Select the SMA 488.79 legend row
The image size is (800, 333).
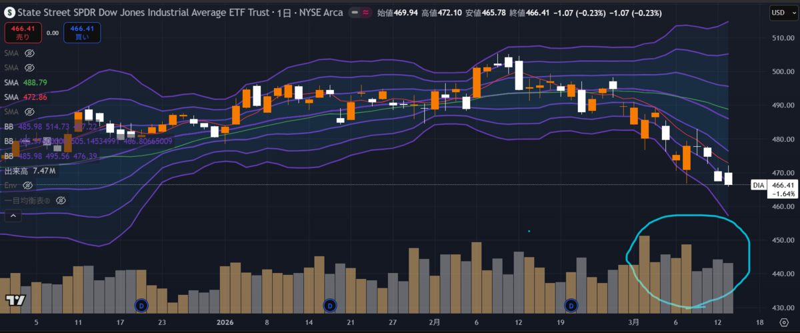tap(26, 82)
